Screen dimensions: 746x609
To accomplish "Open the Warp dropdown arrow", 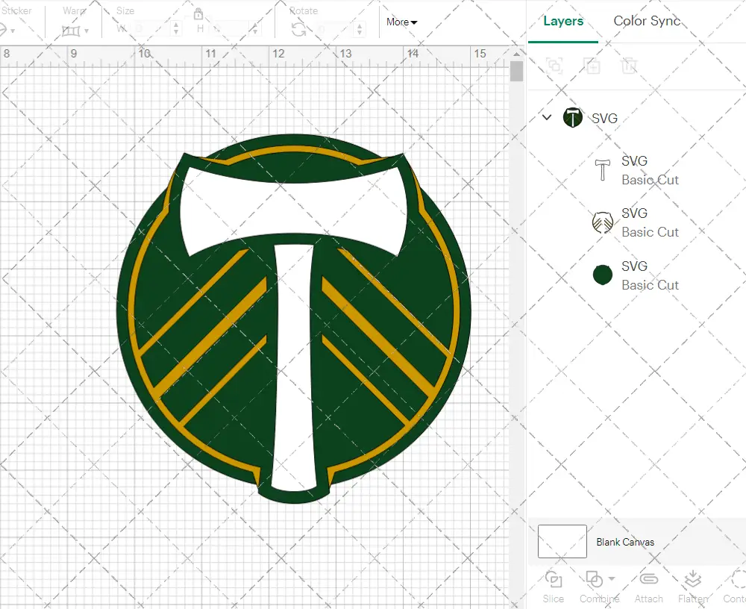I will [x=87, y=31].
